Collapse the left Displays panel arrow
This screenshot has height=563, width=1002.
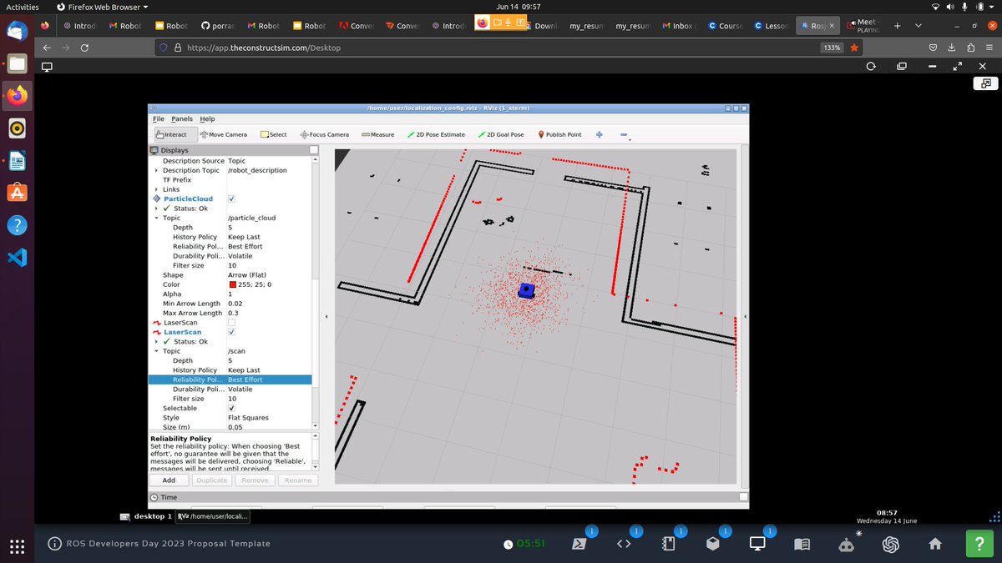point(326,317)
